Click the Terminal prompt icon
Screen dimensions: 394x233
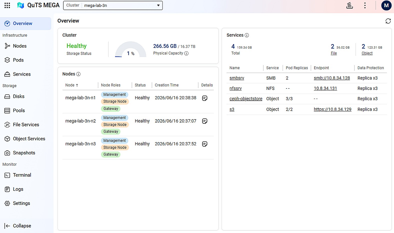click(x=7, y=175)
